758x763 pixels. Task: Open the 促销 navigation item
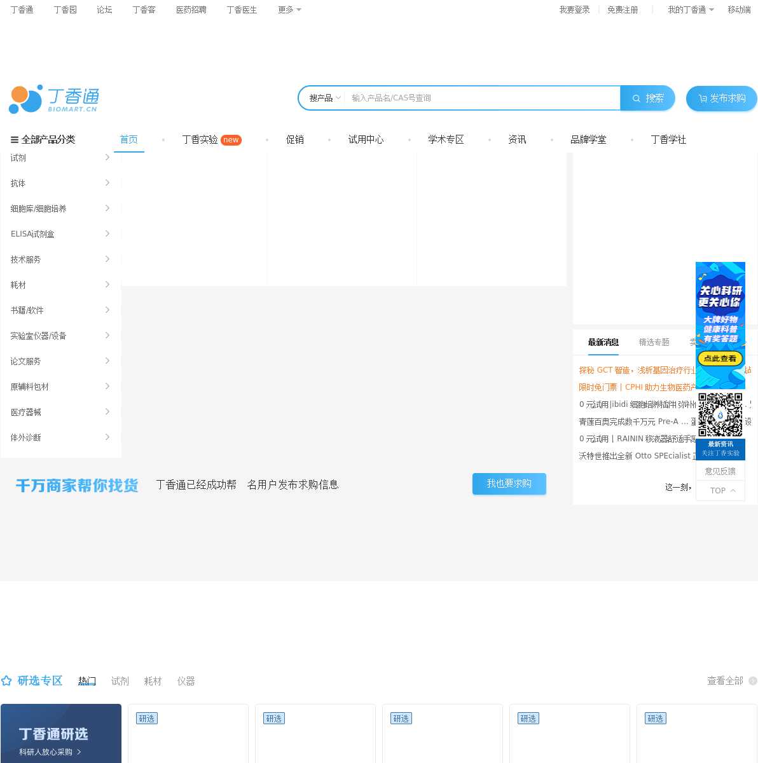(294, 139)
